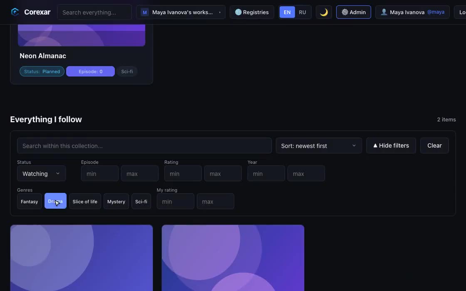This screenshot has width=466, height=291.
Task: Select the Slice of life genre
Action: coord(85,201)
